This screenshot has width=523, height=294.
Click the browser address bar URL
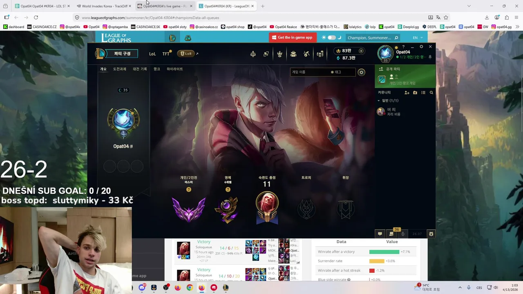150,18
